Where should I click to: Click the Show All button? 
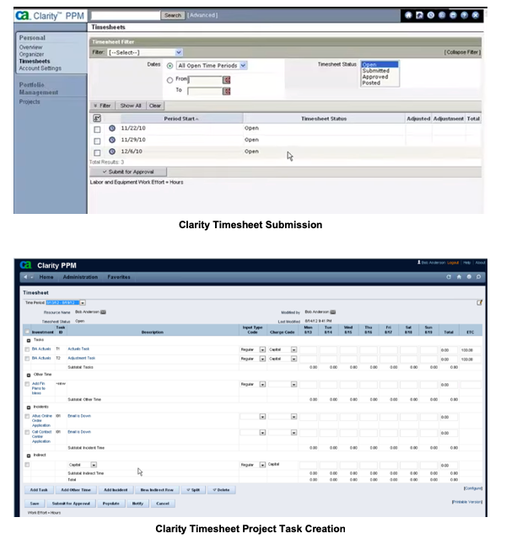131,105
